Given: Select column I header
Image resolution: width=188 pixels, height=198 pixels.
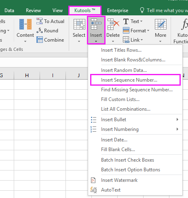Looking at the screenshot, I should pos(53,75).
